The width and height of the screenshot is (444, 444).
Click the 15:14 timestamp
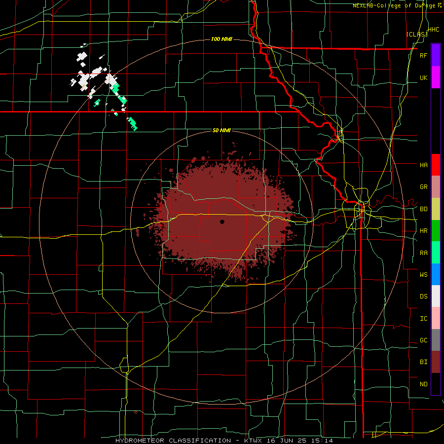pyautogui.click(x=323, y=441)
